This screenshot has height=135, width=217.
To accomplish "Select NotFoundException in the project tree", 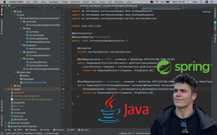I will pyautogui.click(x=40, y=49).
